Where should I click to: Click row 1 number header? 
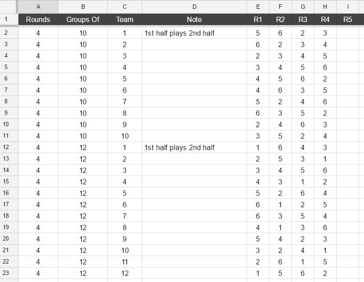click(6, 19)
